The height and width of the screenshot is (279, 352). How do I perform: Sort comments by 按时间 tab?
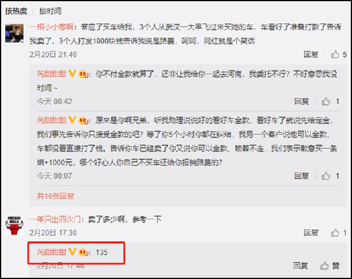(x=50, y=11)
